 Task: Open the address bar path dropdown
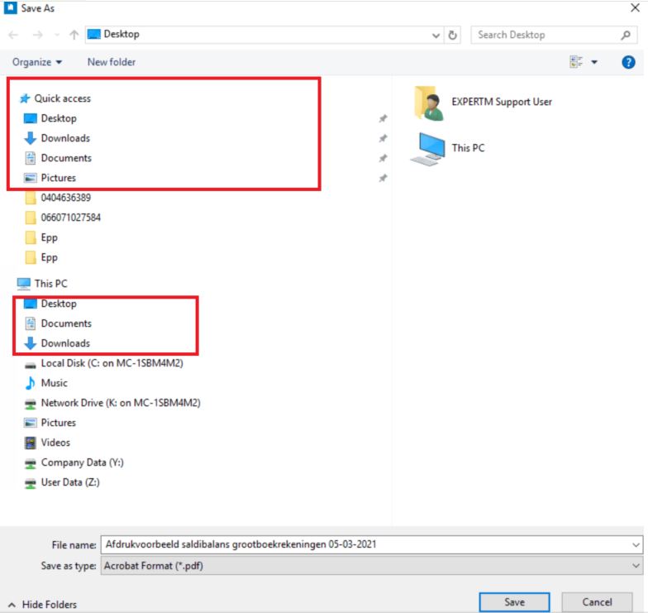[x=436, y=35]
